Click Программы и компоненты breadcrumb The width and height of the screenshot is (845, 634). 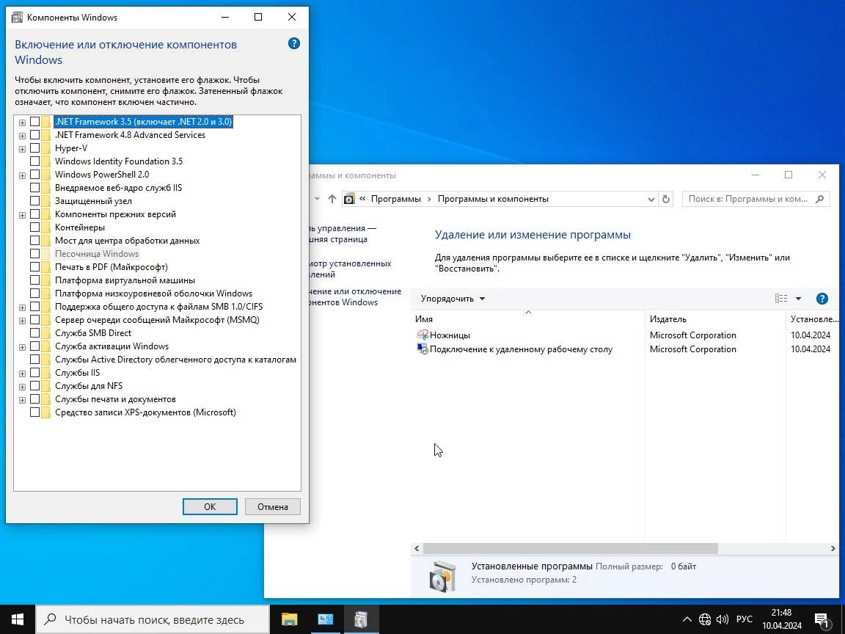tap(493, 199)
